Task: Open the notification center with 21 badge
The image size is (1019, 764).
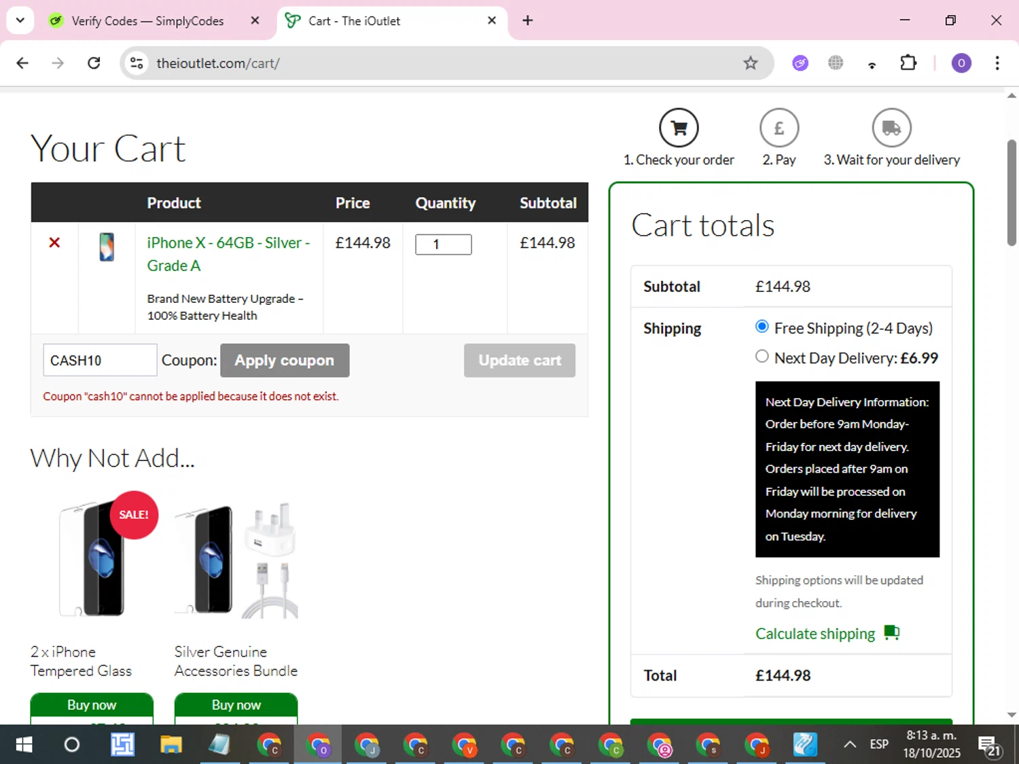Action: [x=990, y=745]
